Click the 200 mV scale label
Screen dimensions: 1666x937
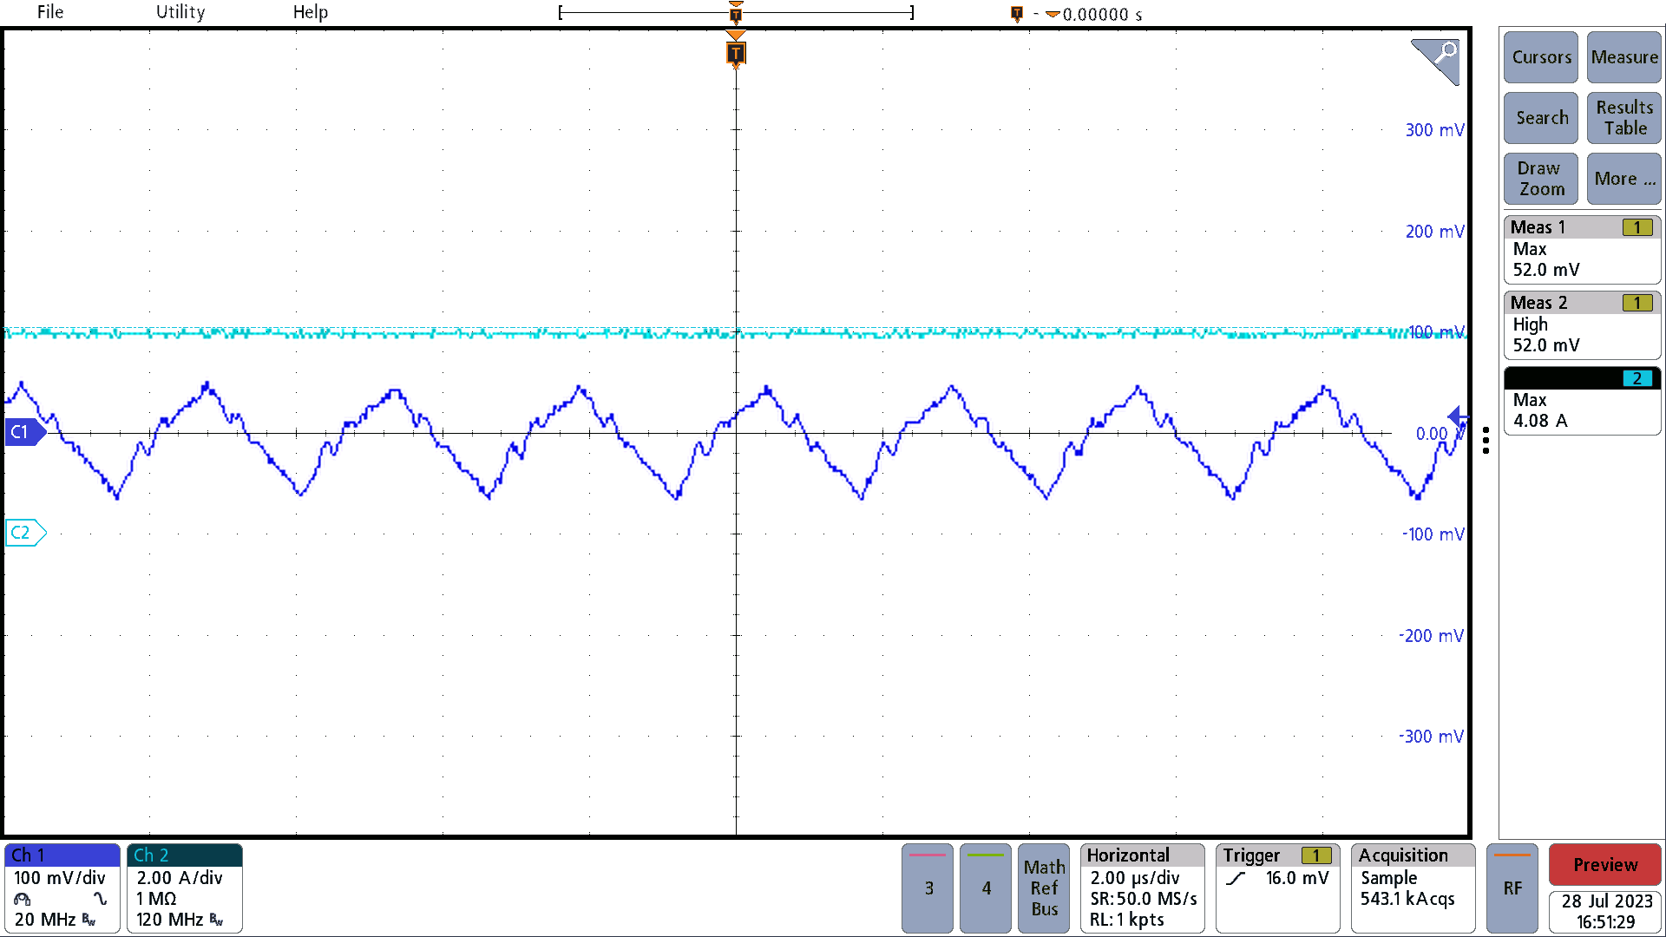1434,232
